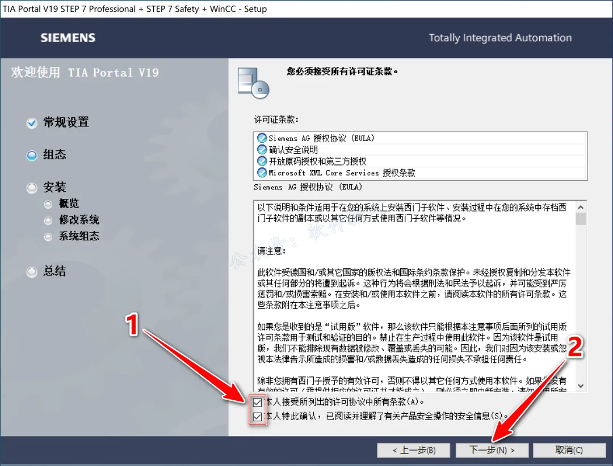Click the 上一步(B) back button

414,450
